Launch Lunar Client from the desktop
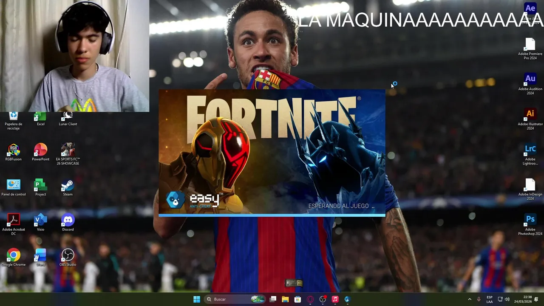 (x=68, y=119)
